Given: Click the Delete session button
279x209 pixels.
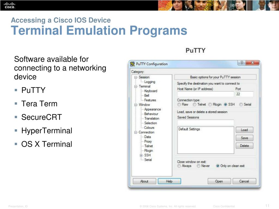Looking at the screenshot, I should [x=244, y=146].
